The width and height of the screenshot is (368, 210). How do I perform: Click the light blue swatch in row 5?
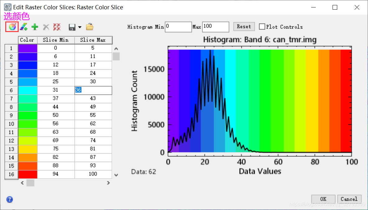[x=28, y=82]
